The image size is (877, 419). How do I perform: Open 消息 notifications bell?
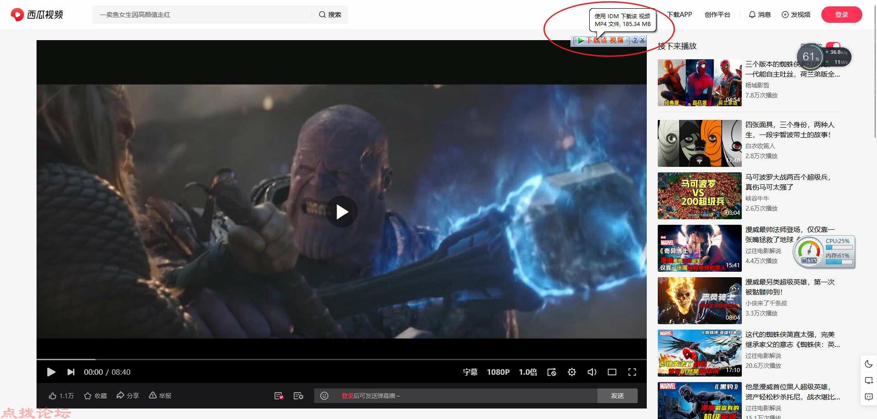(x=760, y=15)
